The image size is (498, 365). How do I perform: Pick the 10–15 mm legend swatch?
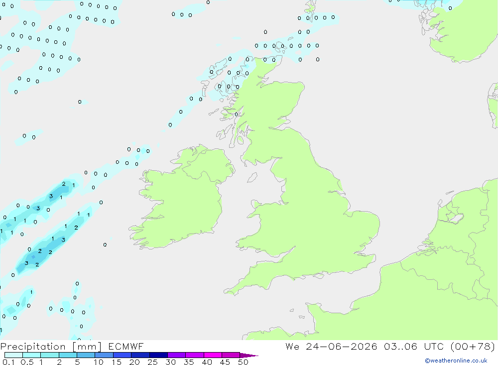(104, 355)
